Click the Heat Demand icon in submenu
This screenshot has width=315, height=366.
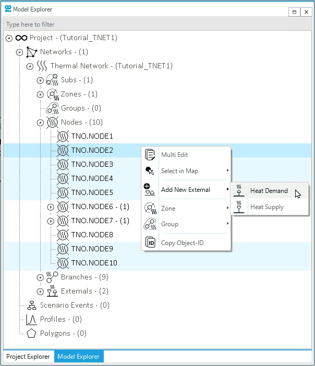[239, 191]
